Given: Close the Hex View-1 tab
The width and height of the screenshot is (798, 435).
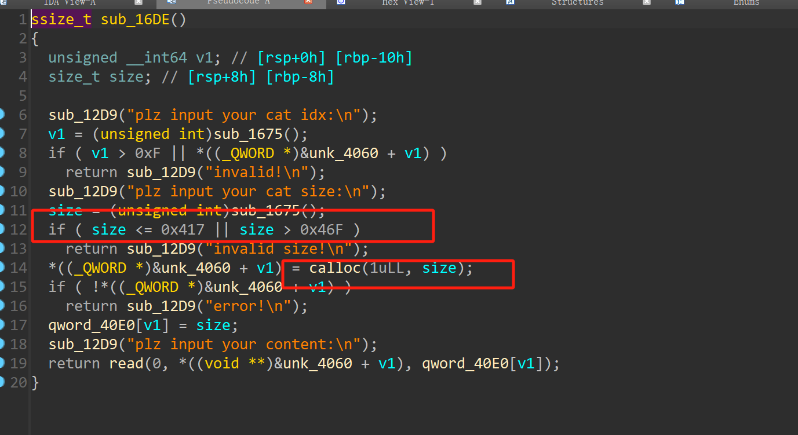Looking at the screenshot, I should click(478, 2).
